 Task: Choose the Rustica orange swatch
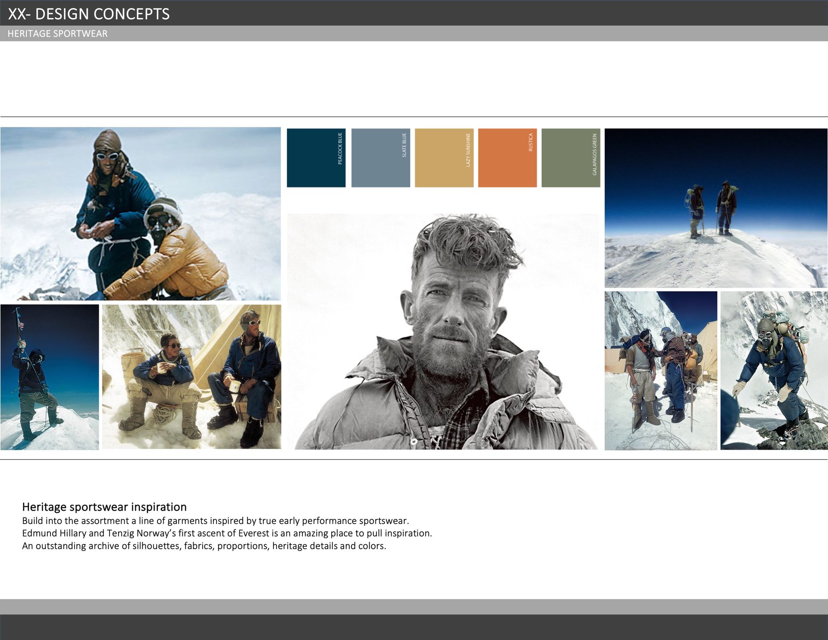click(x=507, y=158)
